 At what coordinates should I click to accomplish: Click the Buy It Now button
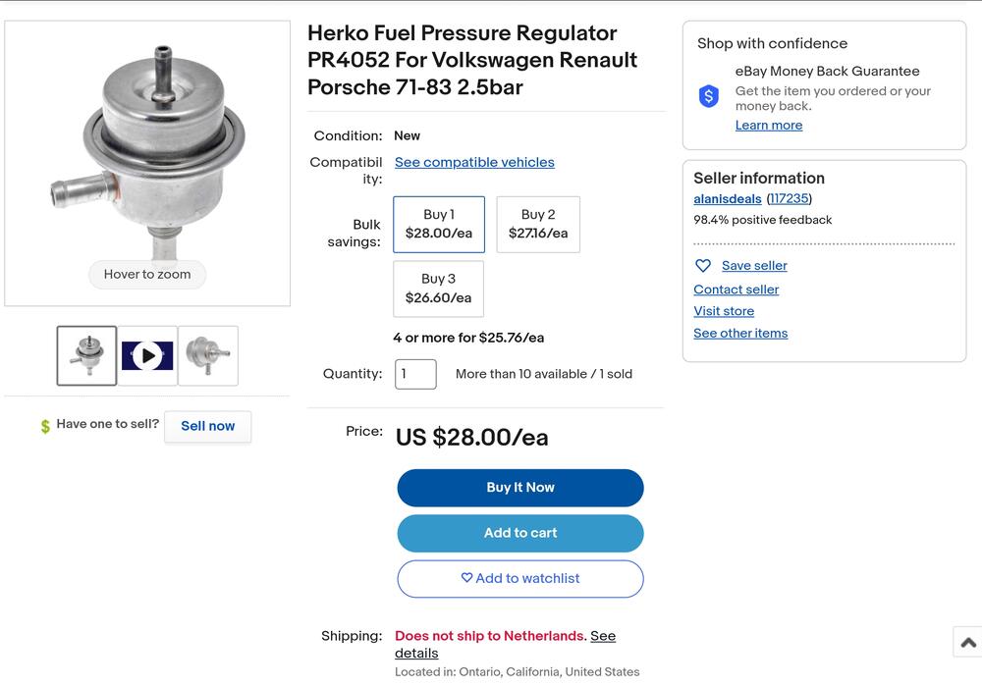pyautogui.click(x=519, y=488)
